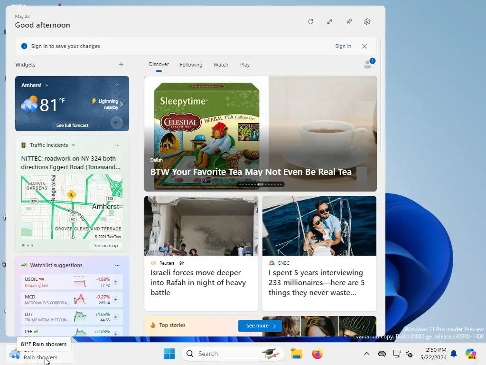
Task: Open the Windows Start menu
Action: click(x=169, y=354)
